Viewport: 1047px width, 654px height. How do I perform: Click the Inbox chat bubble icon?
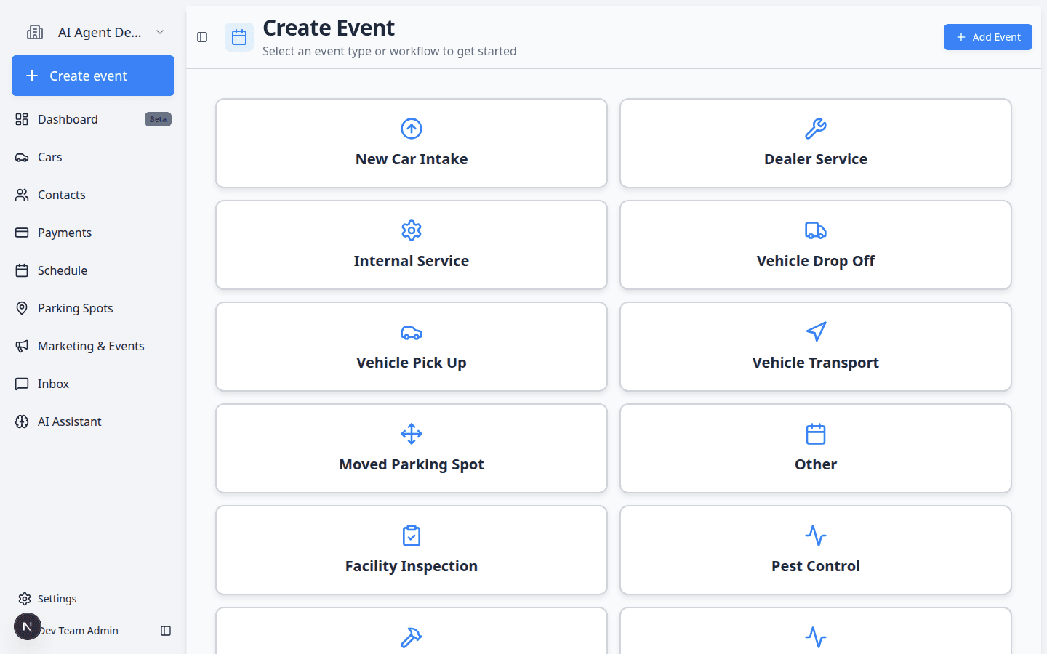pyautogui.click(x=22, y=384)
